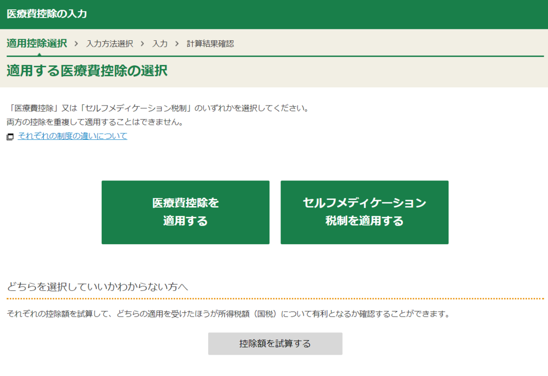Screen dimensions: 548x376
Task: Click the new-window icon beside the 制度の違い link
Action: tap(10, 137)
